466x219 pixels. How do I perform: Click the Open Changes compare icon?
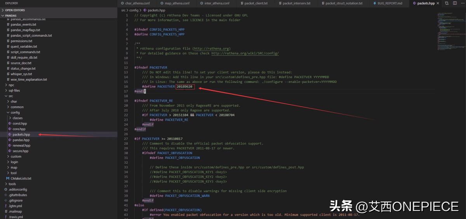point(447,3)
